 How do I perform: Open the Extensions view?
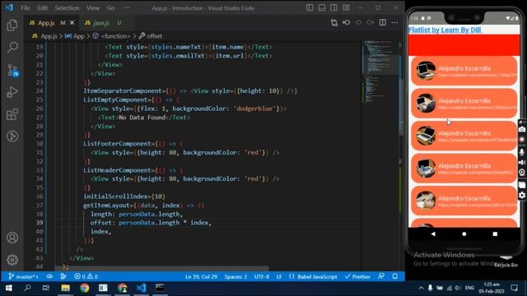(12, 114)
